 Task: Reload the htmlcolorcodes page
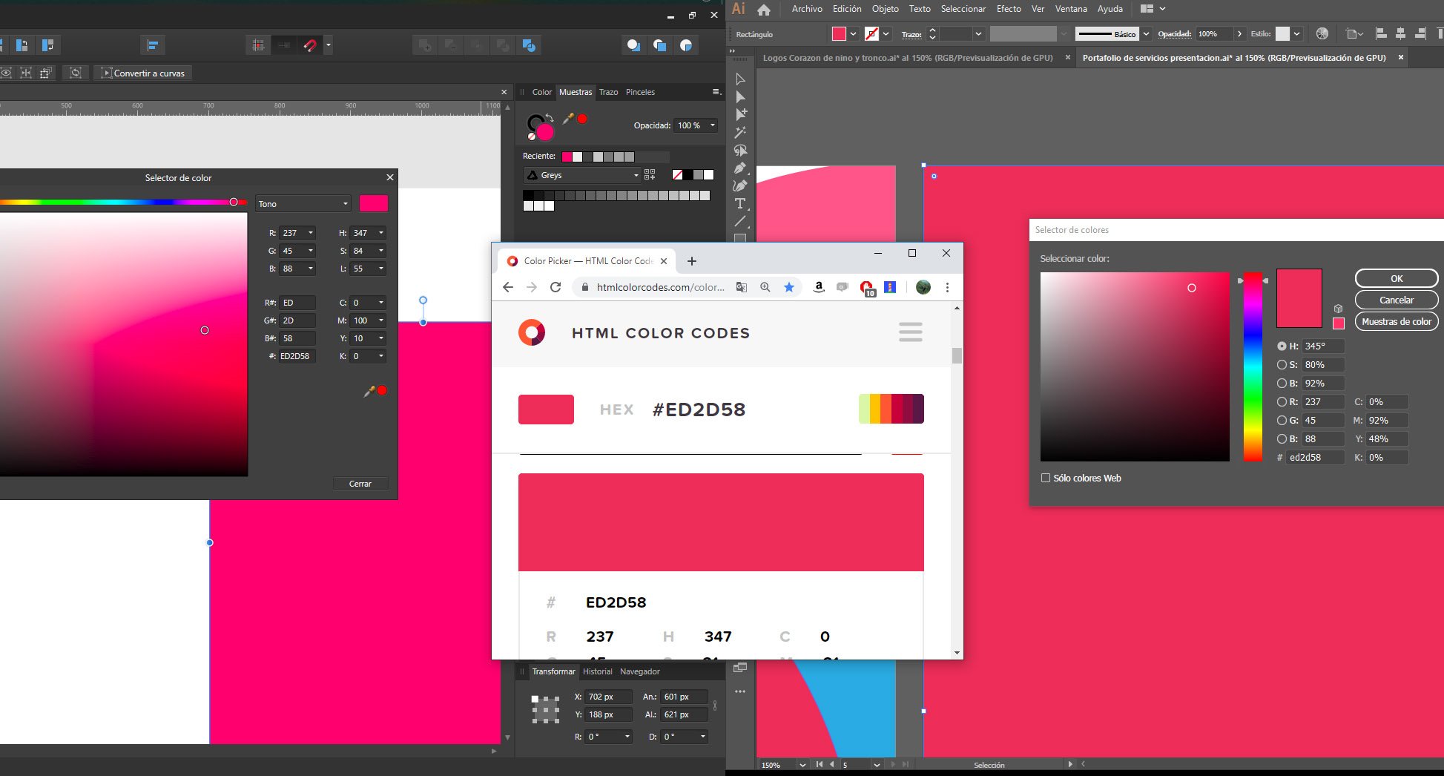tap(555, 287)
